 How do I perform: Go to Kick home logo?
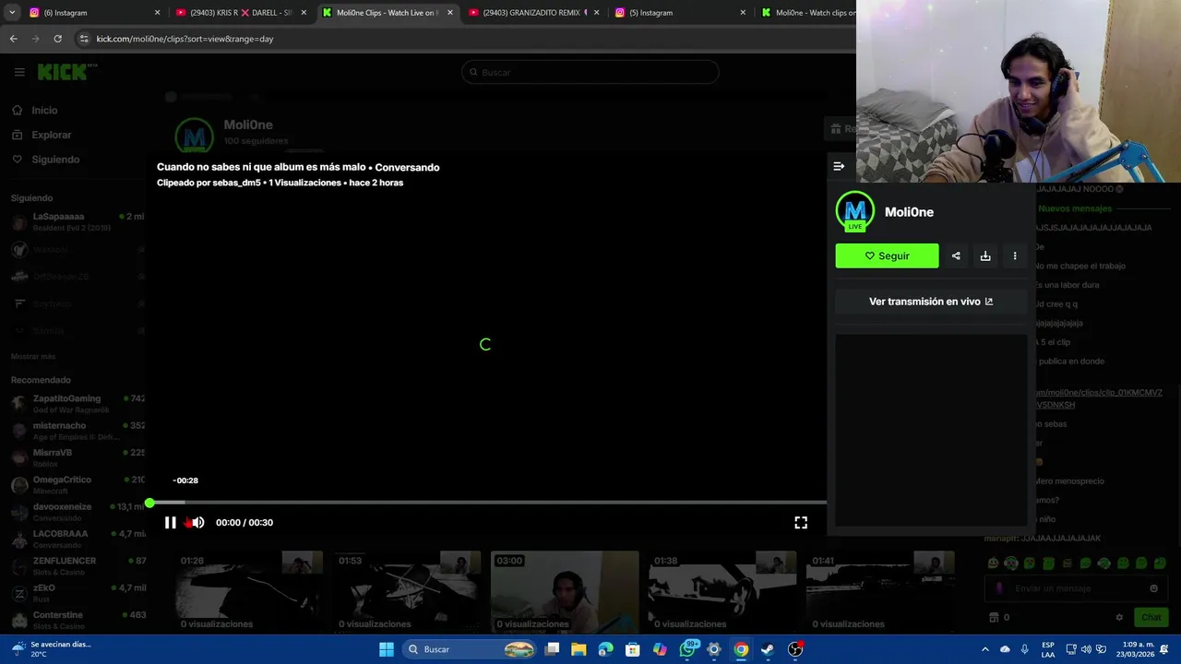coord(66,71)
